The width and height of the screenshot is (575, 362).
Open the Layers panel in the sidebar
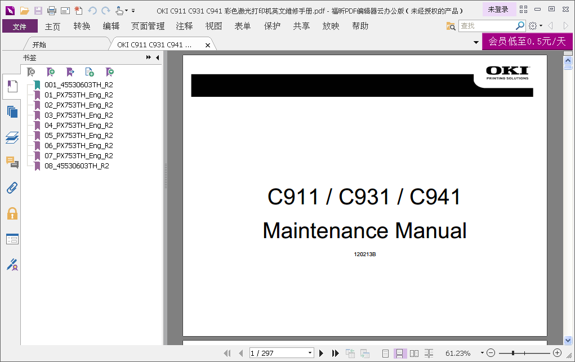coord(12,137)
